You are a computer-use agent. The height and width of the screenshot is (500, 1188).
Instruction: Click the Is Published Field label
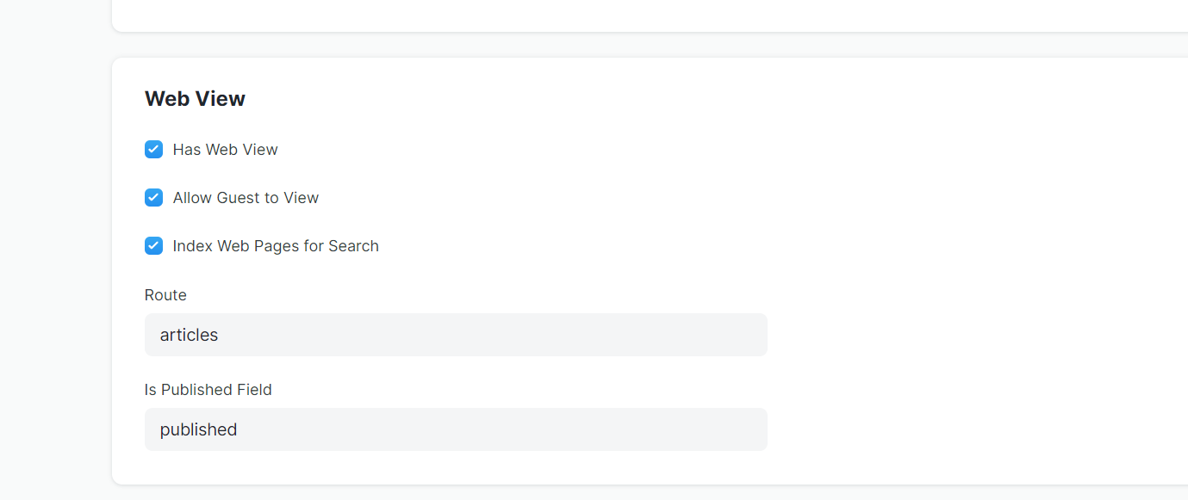208,390
